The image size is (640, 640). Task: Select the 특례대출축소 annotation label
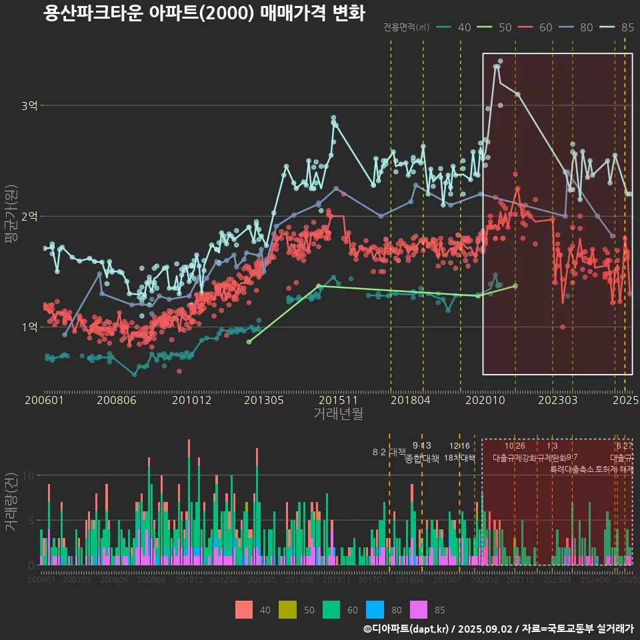(572, 469)
